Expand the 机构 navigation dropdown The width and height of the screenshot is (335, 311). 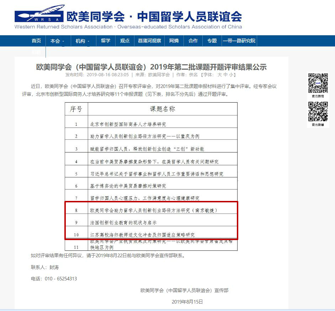tap(82, 41)
